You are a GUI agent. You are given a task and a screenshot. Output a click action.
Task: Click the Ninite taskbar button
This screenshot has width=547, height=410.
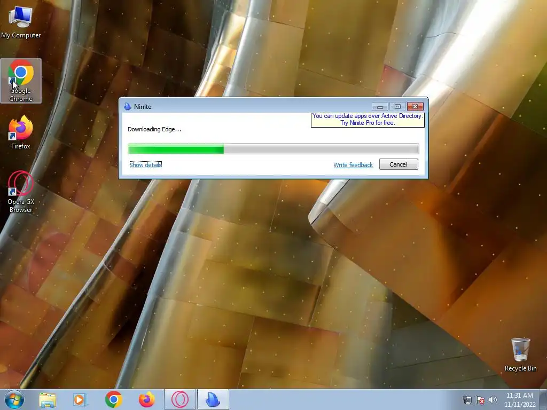[x=213, y=399]
